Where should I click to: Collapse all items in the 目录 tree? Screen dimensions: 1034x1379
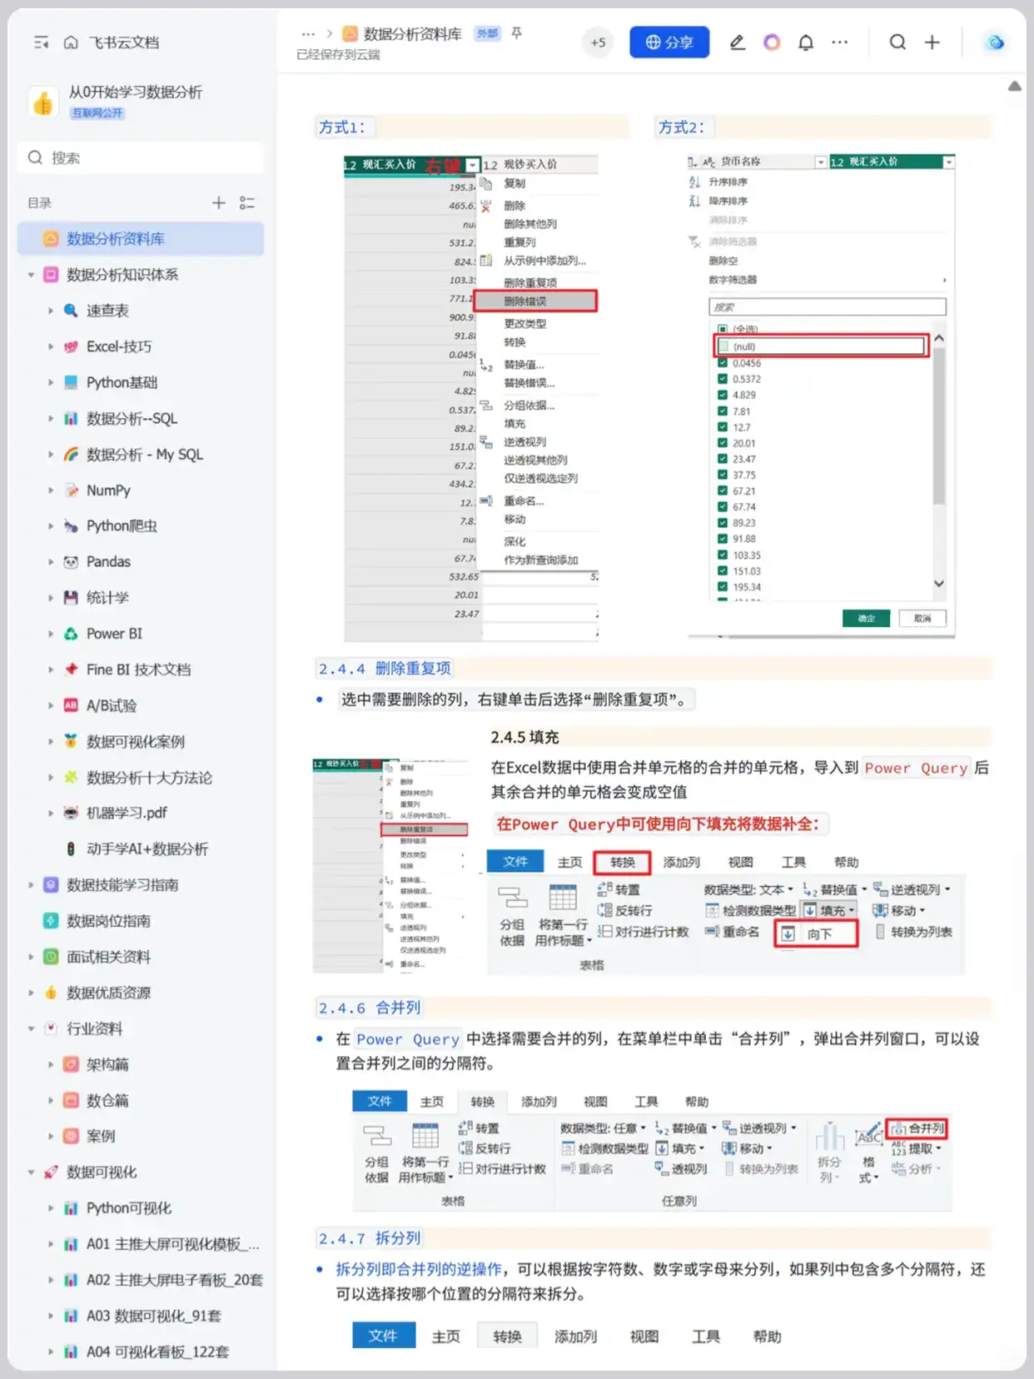246,202
